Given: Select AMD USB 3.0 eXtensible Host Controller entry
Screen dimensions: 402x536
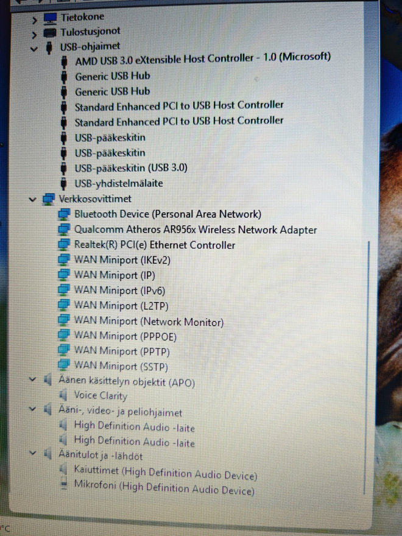Looking at the screenshot, I should [203, 59].
